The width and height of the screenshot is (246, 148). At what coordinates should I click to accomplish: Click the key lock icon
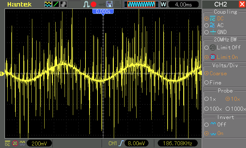(102, 5)
